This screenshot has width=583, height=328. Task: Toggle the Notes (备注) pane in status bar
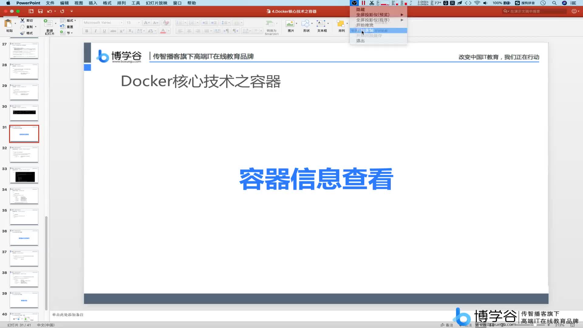pyautogui.click(x=447, y=325)
